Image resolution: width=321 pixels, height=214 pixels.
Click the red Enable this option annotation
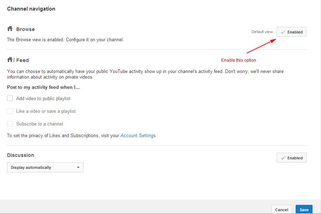pyautogui.click(x=239, y=60)
